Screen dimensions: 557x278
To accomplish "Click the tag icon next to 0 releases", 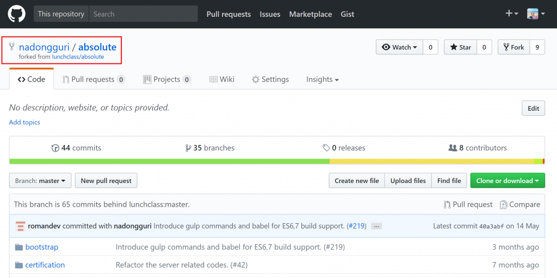I will [x=326, y=148].
